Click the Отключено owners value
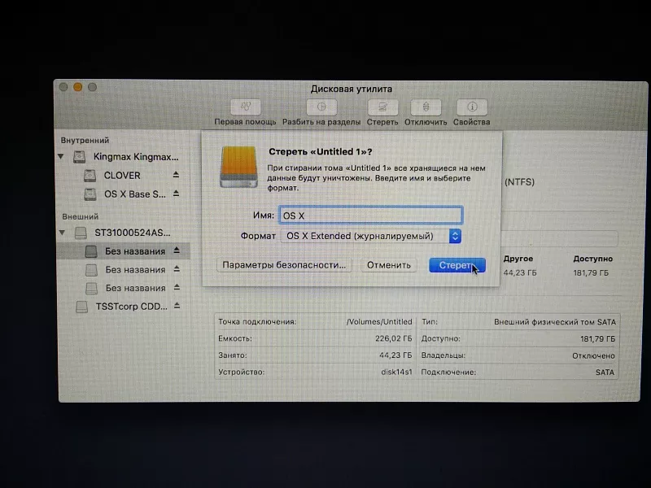651x488 pixels. point(593,355)
